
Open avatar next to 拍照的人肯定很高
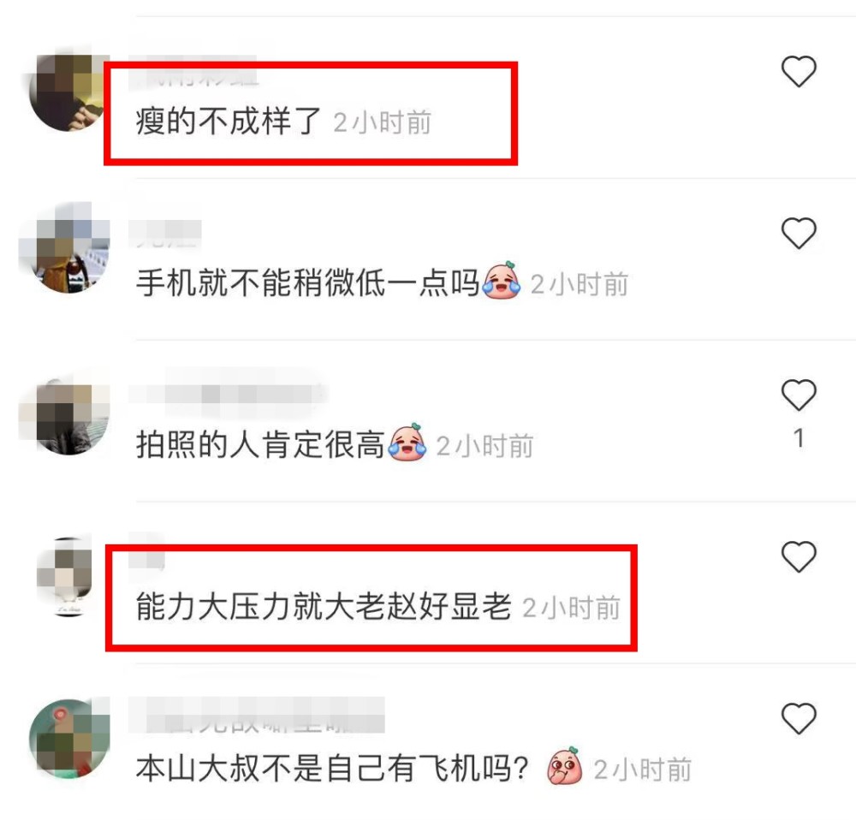point(66,416)
